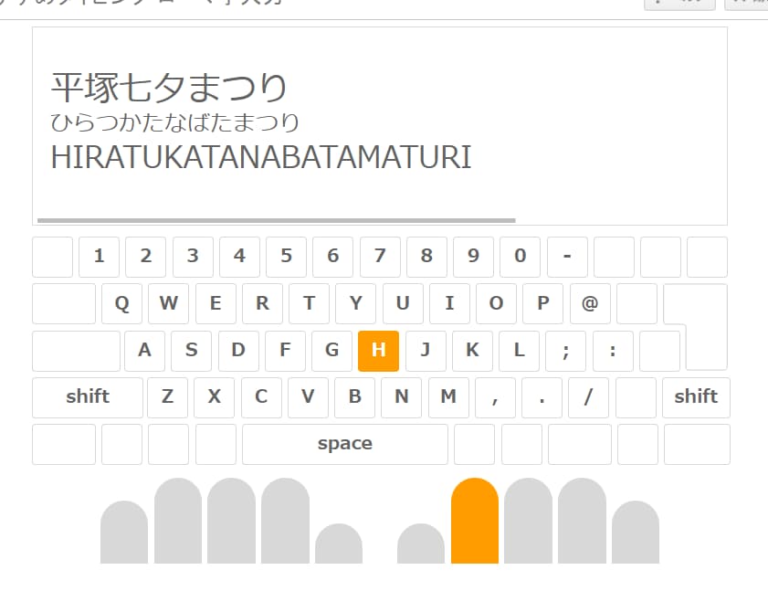Click the W key

pyautogui.click(x=169, y=304)
